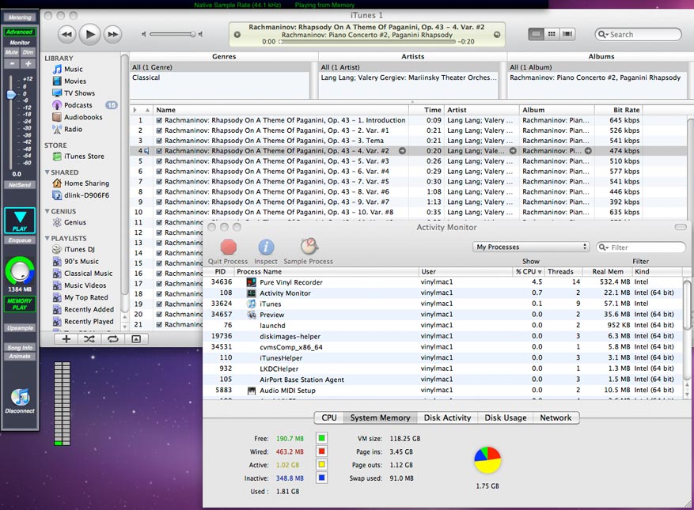This screenshot has height=510, width=694.
Task: Select the Disk Usage tab
Action: coord(506,417)
